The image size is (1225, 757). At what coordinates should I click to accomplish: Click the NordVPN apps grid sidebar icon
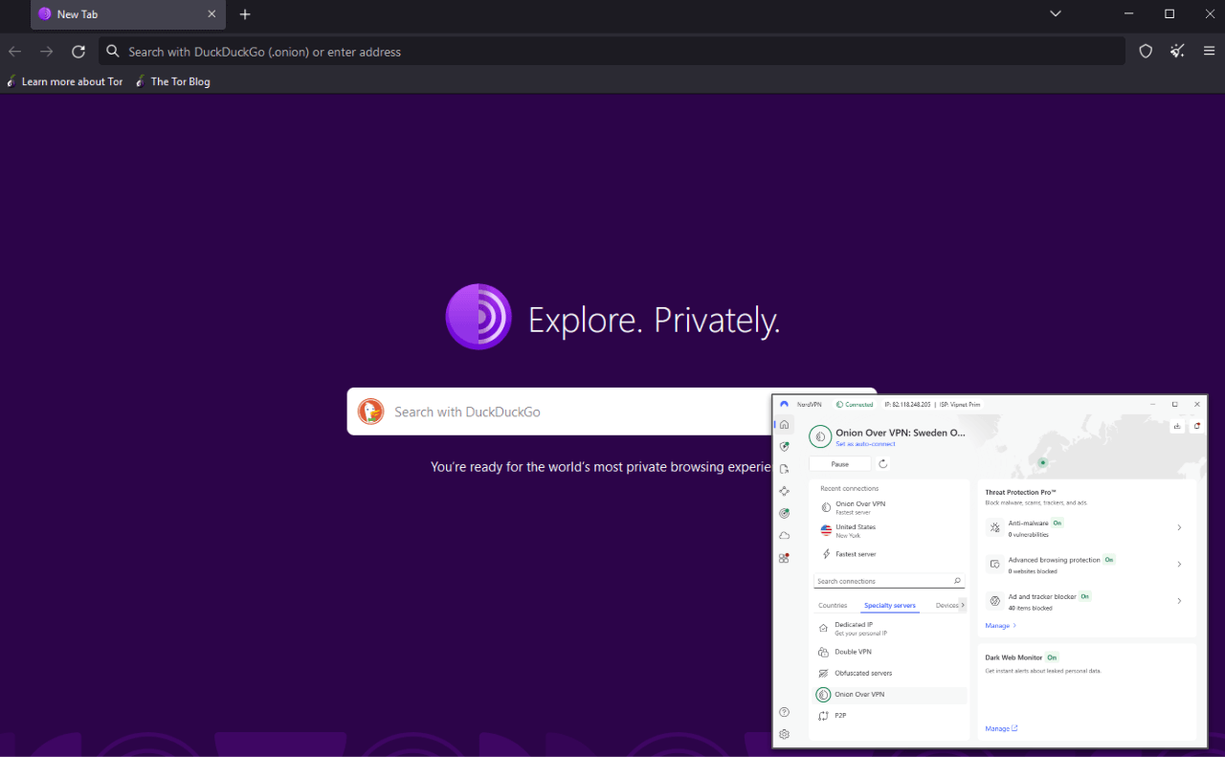click(x=784, y=557)
